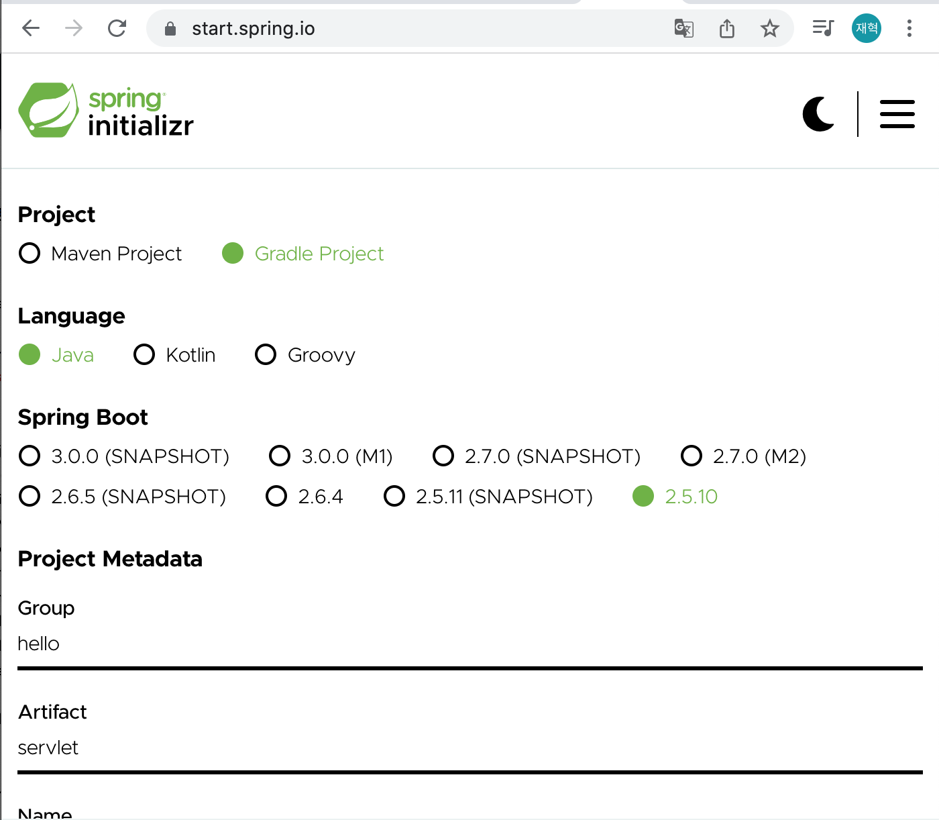
Task: Select Spring Boot 3.0.0 (SNAPSHOT)
Action: (124, 456)
